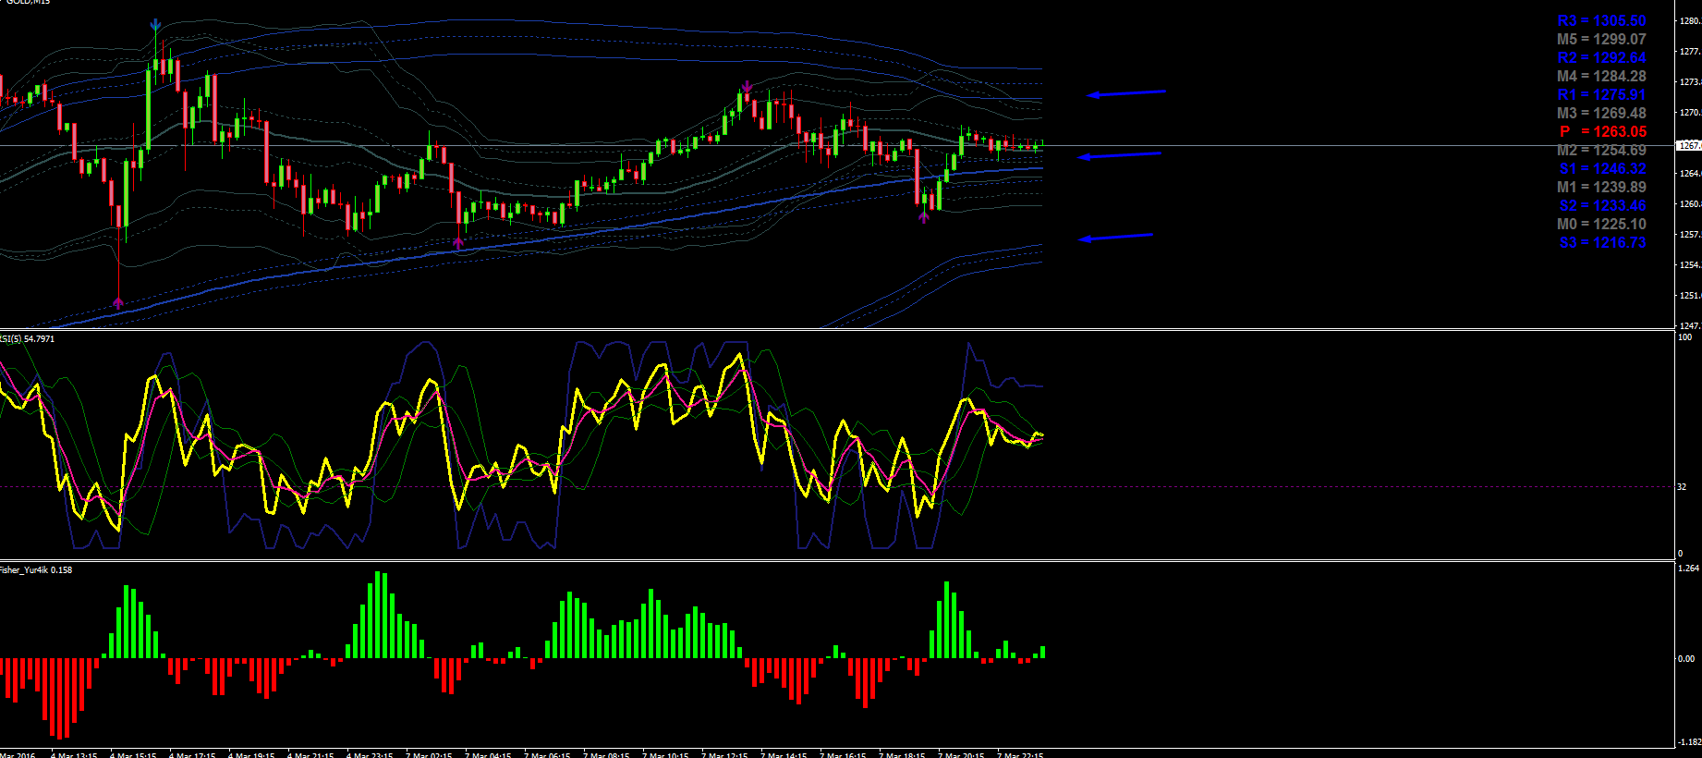Image resolution: width=1702 pixels, height=758 pixels.
Task: Select the M4 = 1284.28 level label
Action: pos(1601,76)
